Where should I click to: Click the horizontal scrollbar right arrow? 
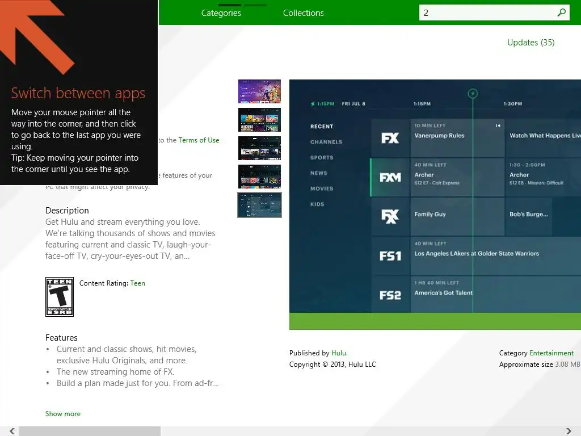[569, 431]
